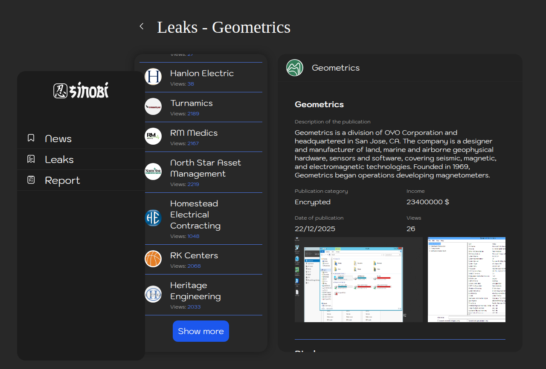
Task: Open the Heritage Engineering entry title
Action: 195,291
